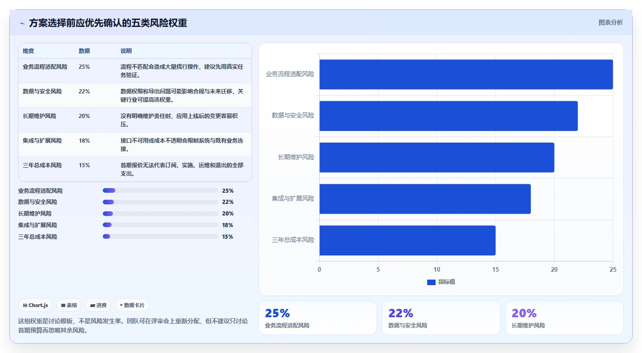Click the 数据 column header in table
This screenshot has width=642, height=353.
click(84, 51)
